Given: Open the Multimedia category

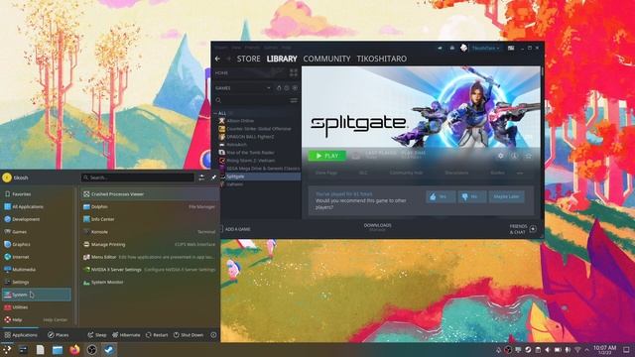Looking at the screenshot, I should point(37,270).
